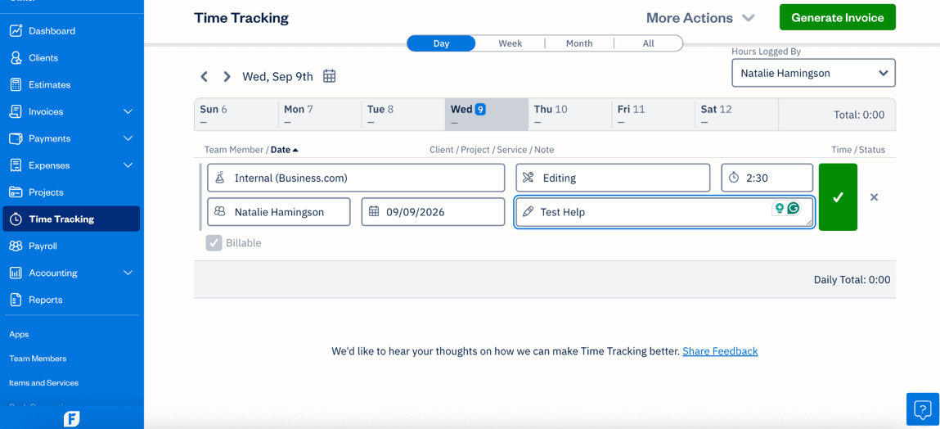Select Wed 9 in the week strip

click(x=486, y=115)
